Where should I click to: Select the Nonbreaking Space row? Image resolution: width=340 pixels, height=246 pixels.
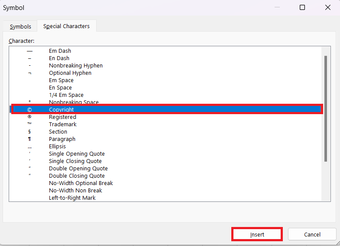pos(165,102)
